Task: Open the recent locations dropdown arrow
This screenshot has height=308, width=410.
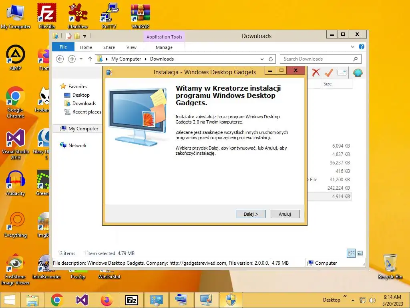Action: pyautogui.click(x=81, y=59)
